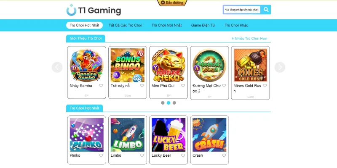Expand the Dẫn đường dropdown badge
This screenshot has height=168, width=337.
pyautogui.click(x=172, y=3)
